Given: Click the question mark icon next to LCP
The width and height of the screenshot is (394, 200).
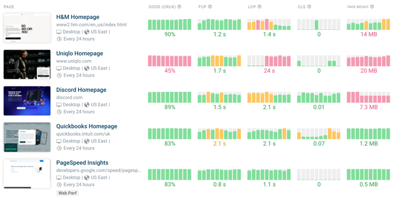Looking at the screenshot, I should (x=260, y=7).
